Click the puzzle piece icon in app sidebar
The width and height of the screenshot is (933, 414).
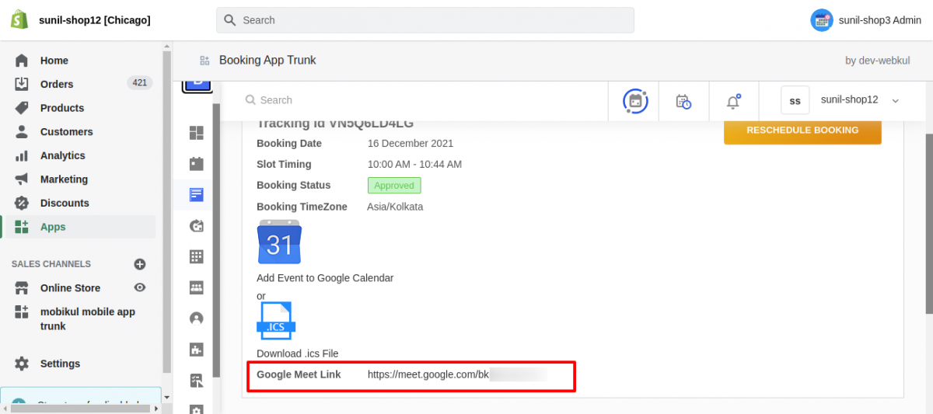coord(197,350)
